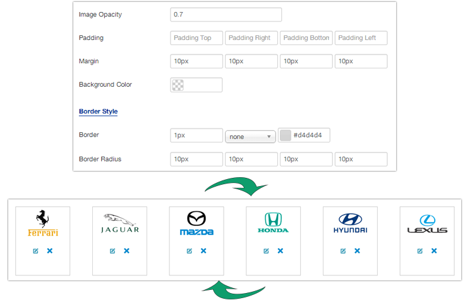Image resolution: width=472 pixels, height=300 pixels.
Task: Select the third Margin field
Action: click(306, 61)
